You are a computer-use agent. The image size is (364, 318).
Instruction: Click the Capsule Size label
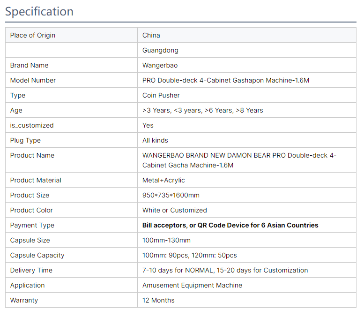point(30,240)
